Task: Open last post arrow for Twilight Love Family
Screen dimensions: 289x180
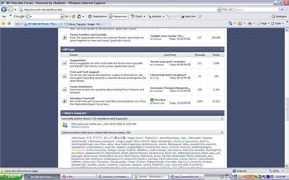Action: pyautogui.click(x=189, y=39)
